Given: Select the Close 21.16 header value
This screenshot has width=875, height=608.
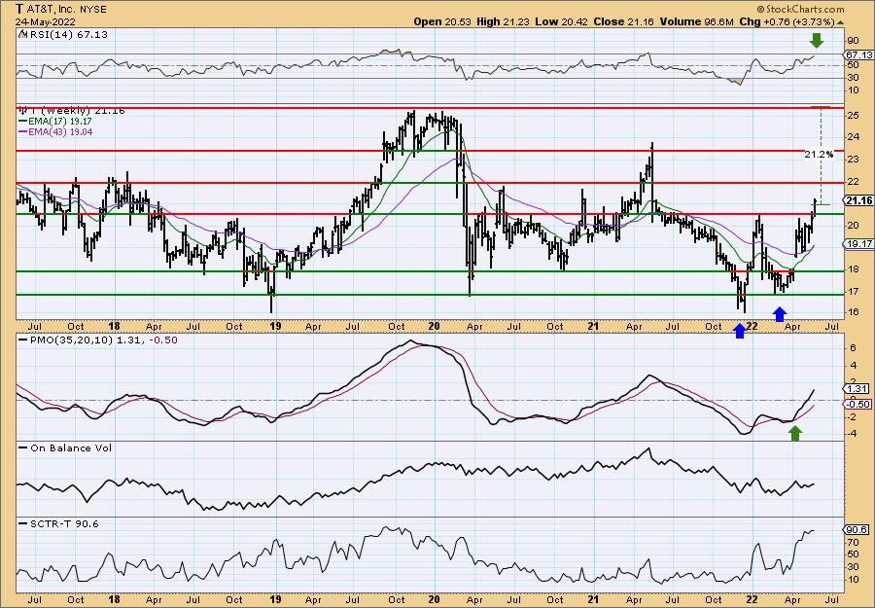Looking at the screenshot, I should [624, 21].
